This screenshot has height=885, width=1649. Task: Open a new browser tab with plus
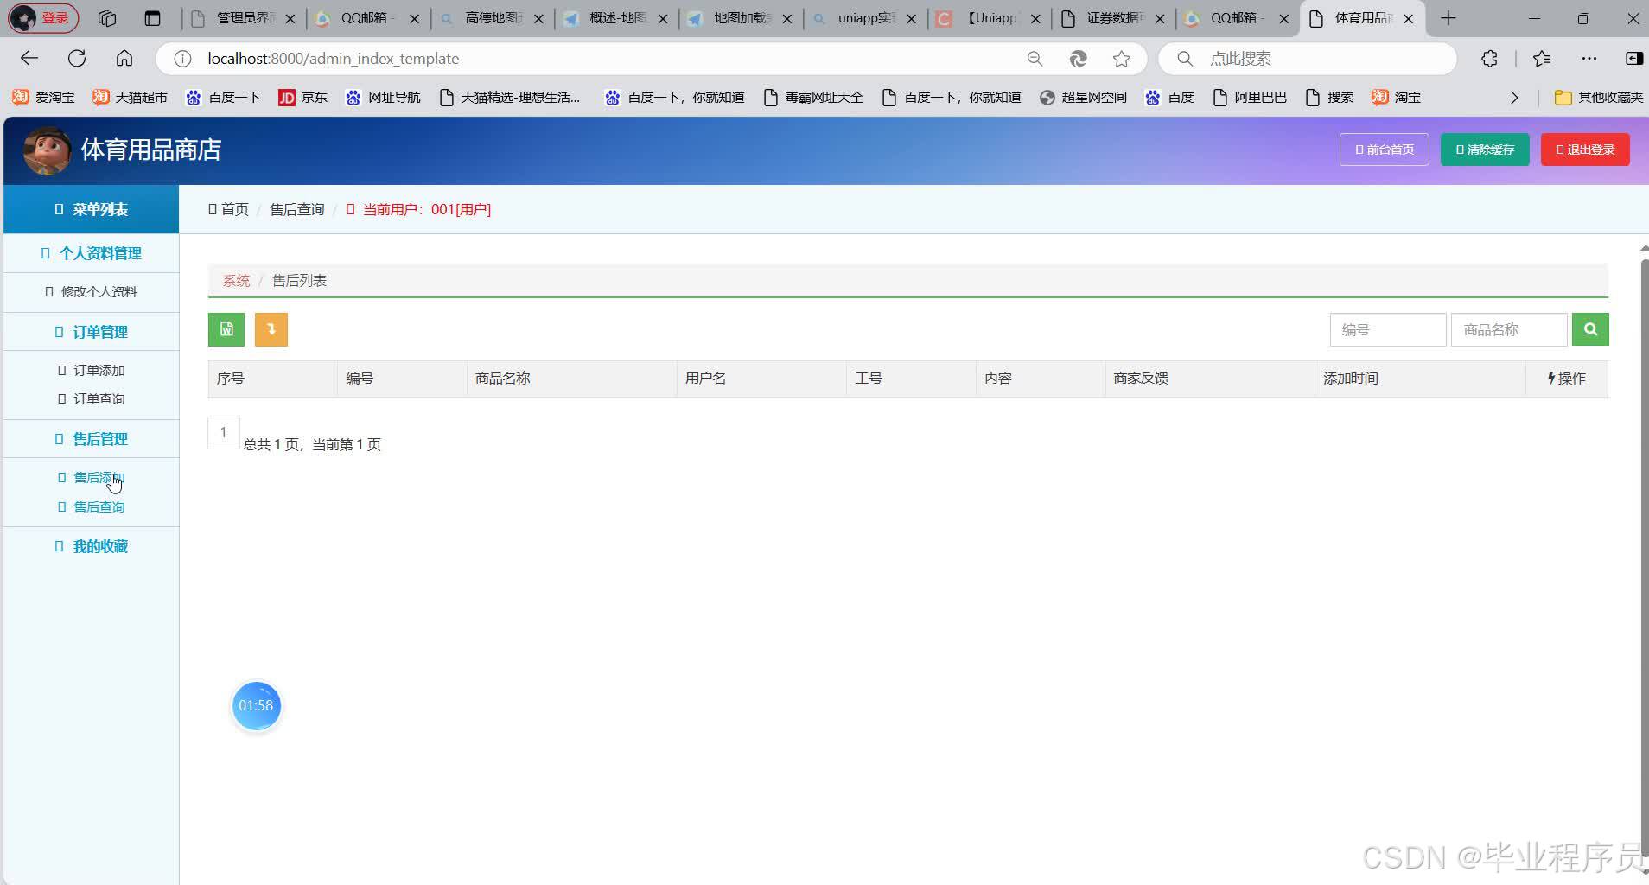[x=1448, y=18]
